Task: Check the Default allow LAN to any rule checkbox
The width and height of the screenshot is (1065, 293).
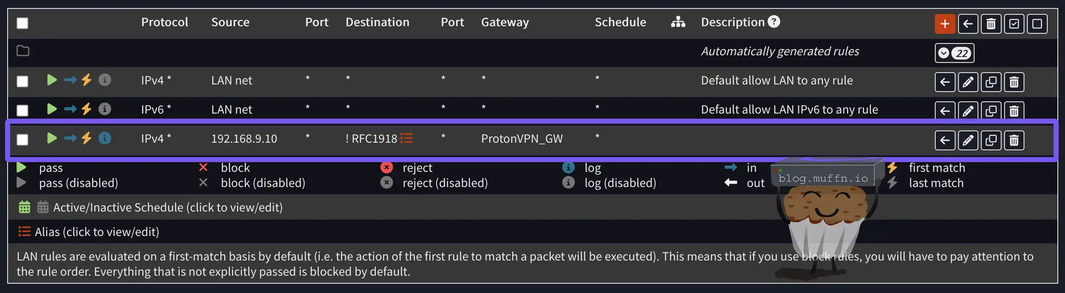Action: pyautogui.click(x=22, y=81)
